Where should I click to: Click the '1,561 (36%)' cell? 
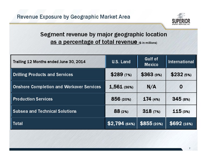[121, 87]
